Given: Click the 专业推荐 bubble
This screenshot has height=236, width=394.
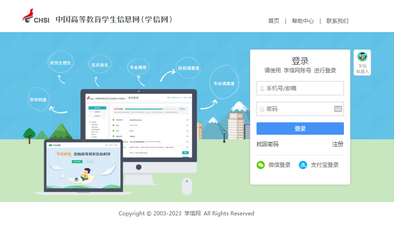Looking at the screenshot, I should (x=138, y=68).
